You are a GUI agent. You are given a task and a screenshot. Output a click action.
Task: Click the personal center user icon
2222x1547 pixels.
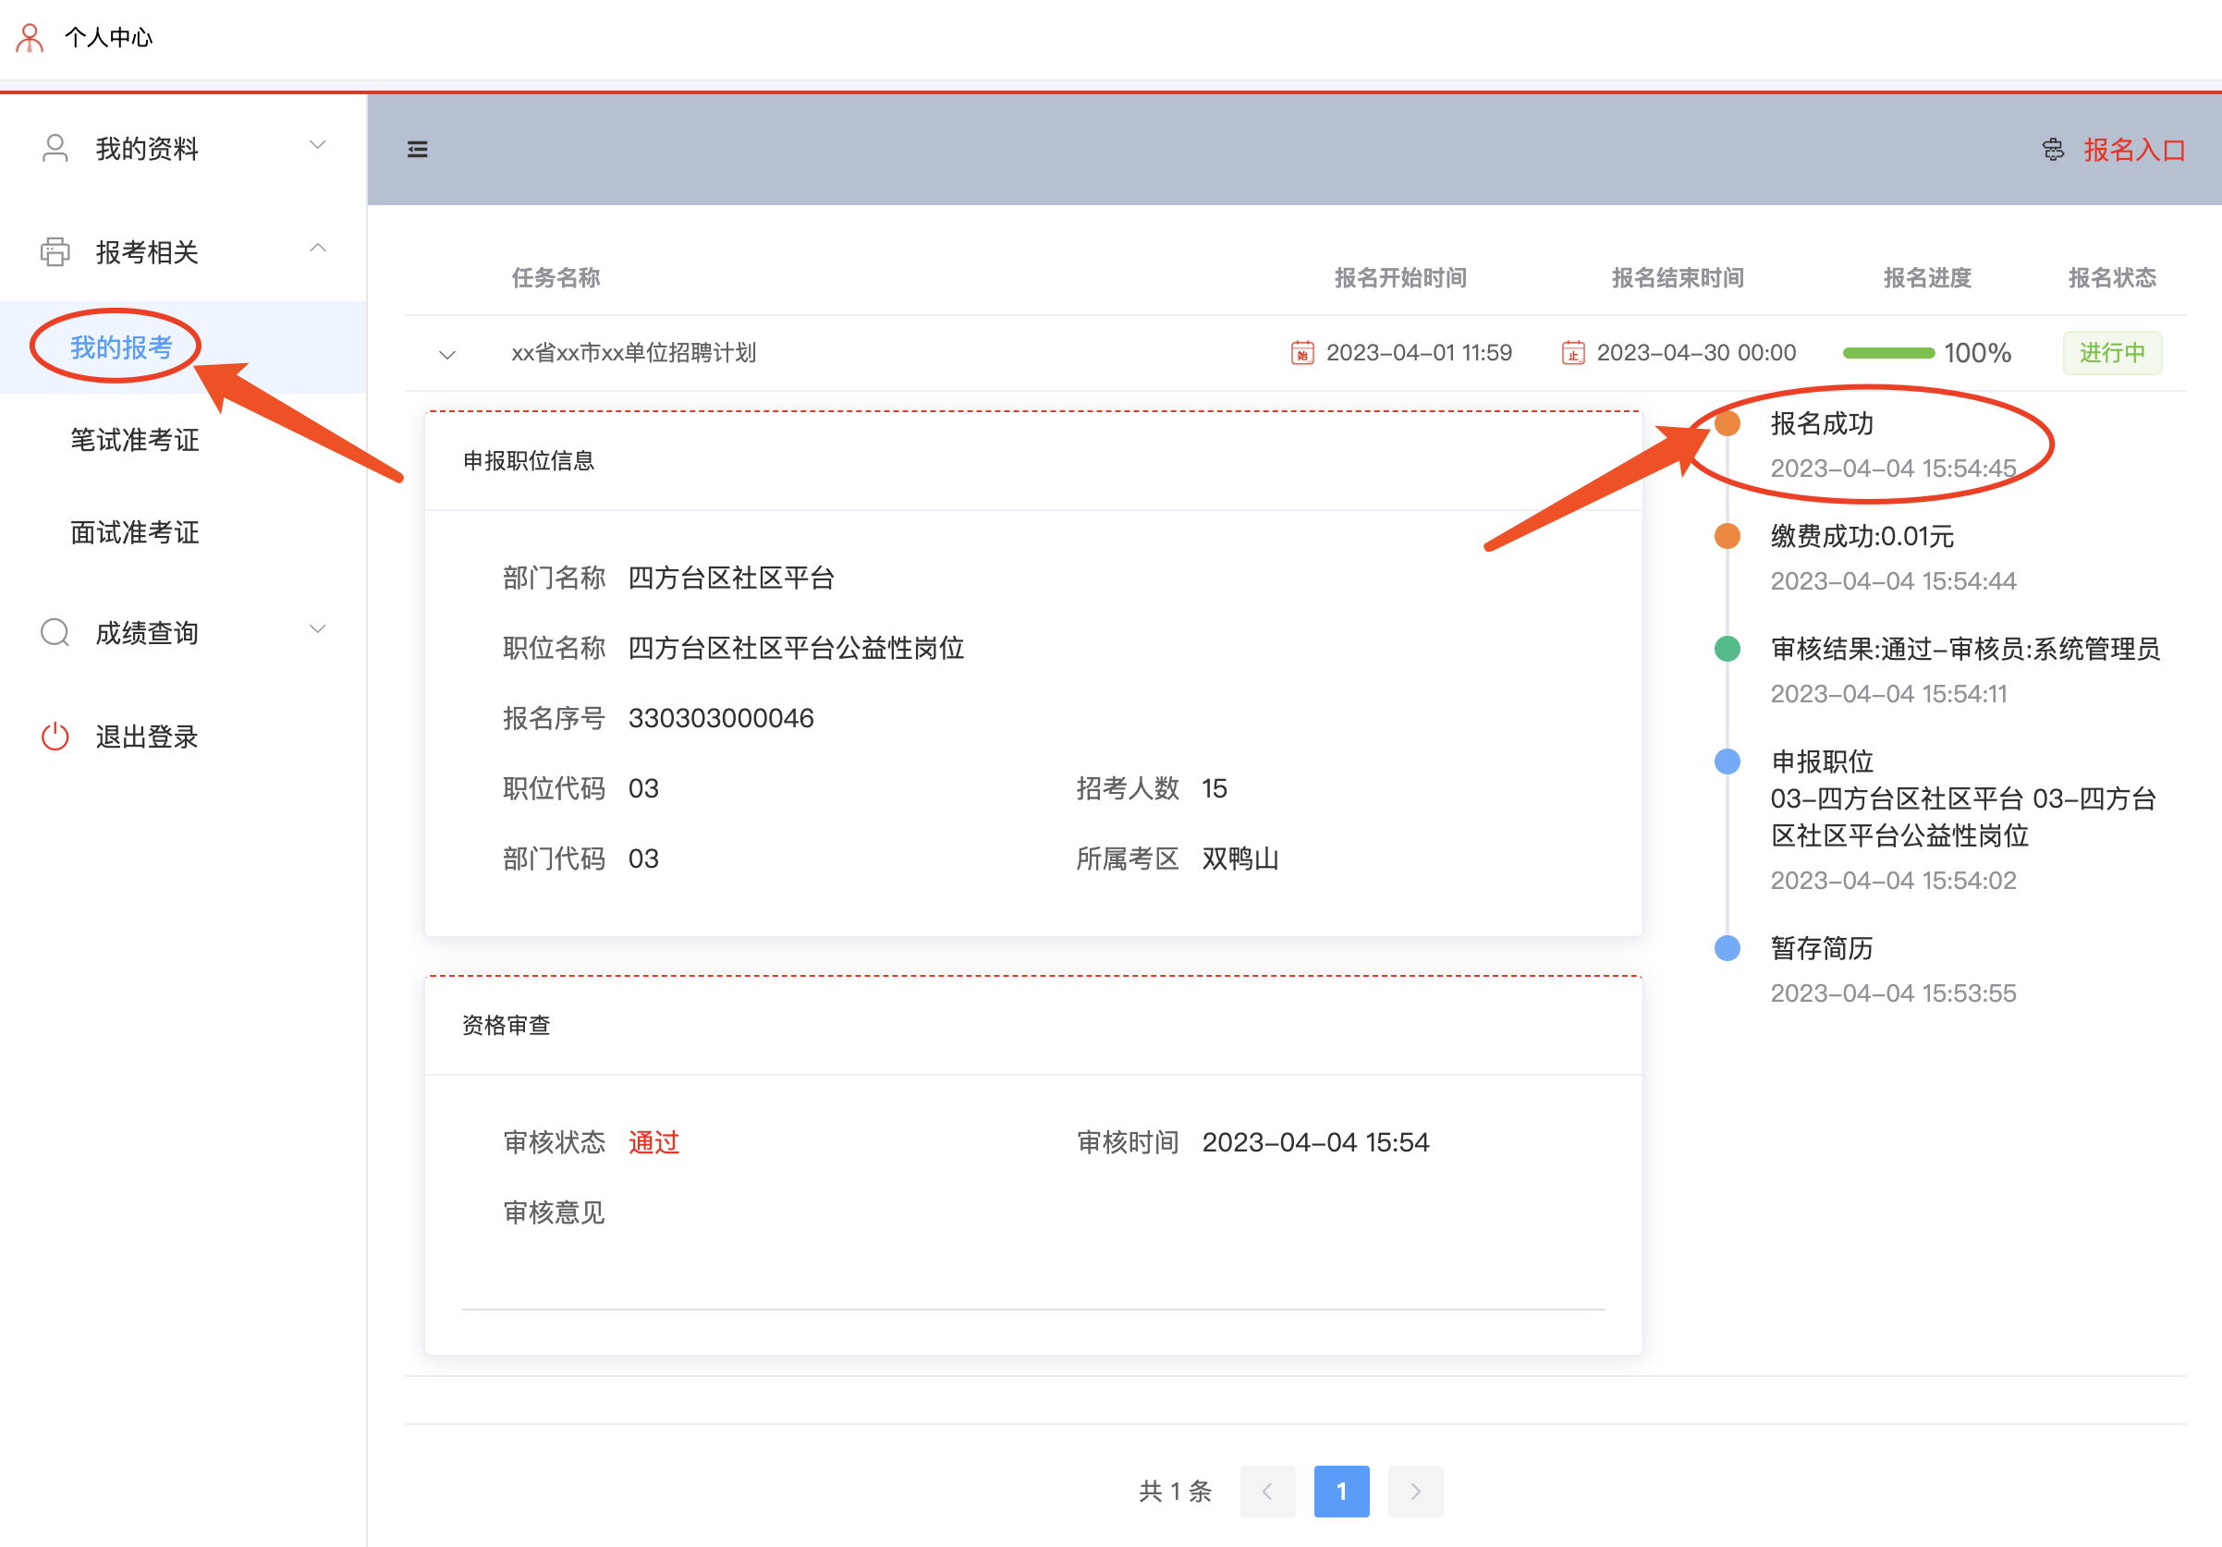pyautogui.click(x=30, y=38)
